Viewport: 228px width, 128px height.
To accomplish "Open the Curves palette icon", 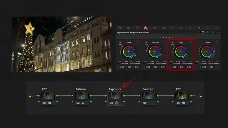I will (172, 28).
